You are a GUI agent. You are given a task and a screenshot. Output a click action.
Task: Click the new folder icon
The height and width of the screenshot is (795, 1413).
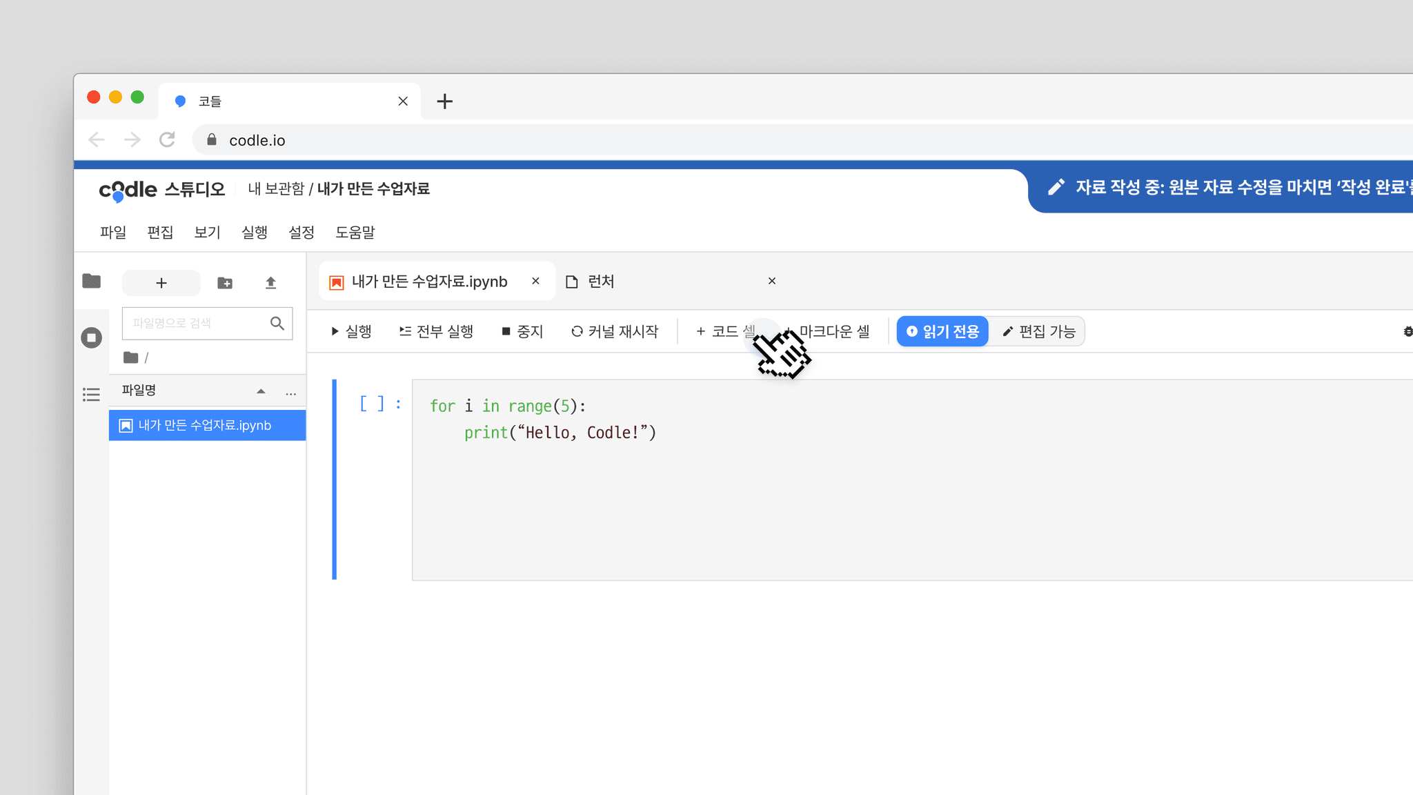coord(225,283)
